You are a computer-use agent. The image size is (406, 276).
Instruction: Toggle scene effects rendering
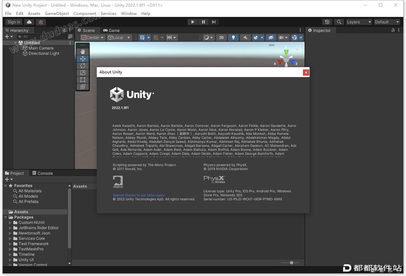(255, 38)
